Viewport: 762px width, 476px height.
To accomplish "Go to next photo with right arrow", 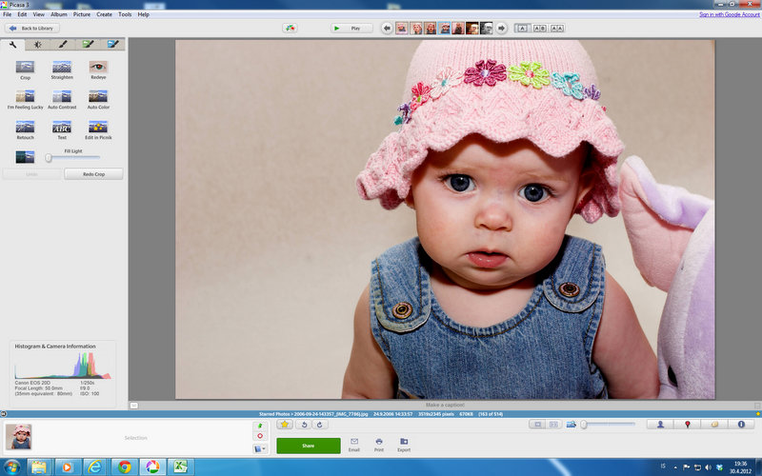I will click(501, 29).
